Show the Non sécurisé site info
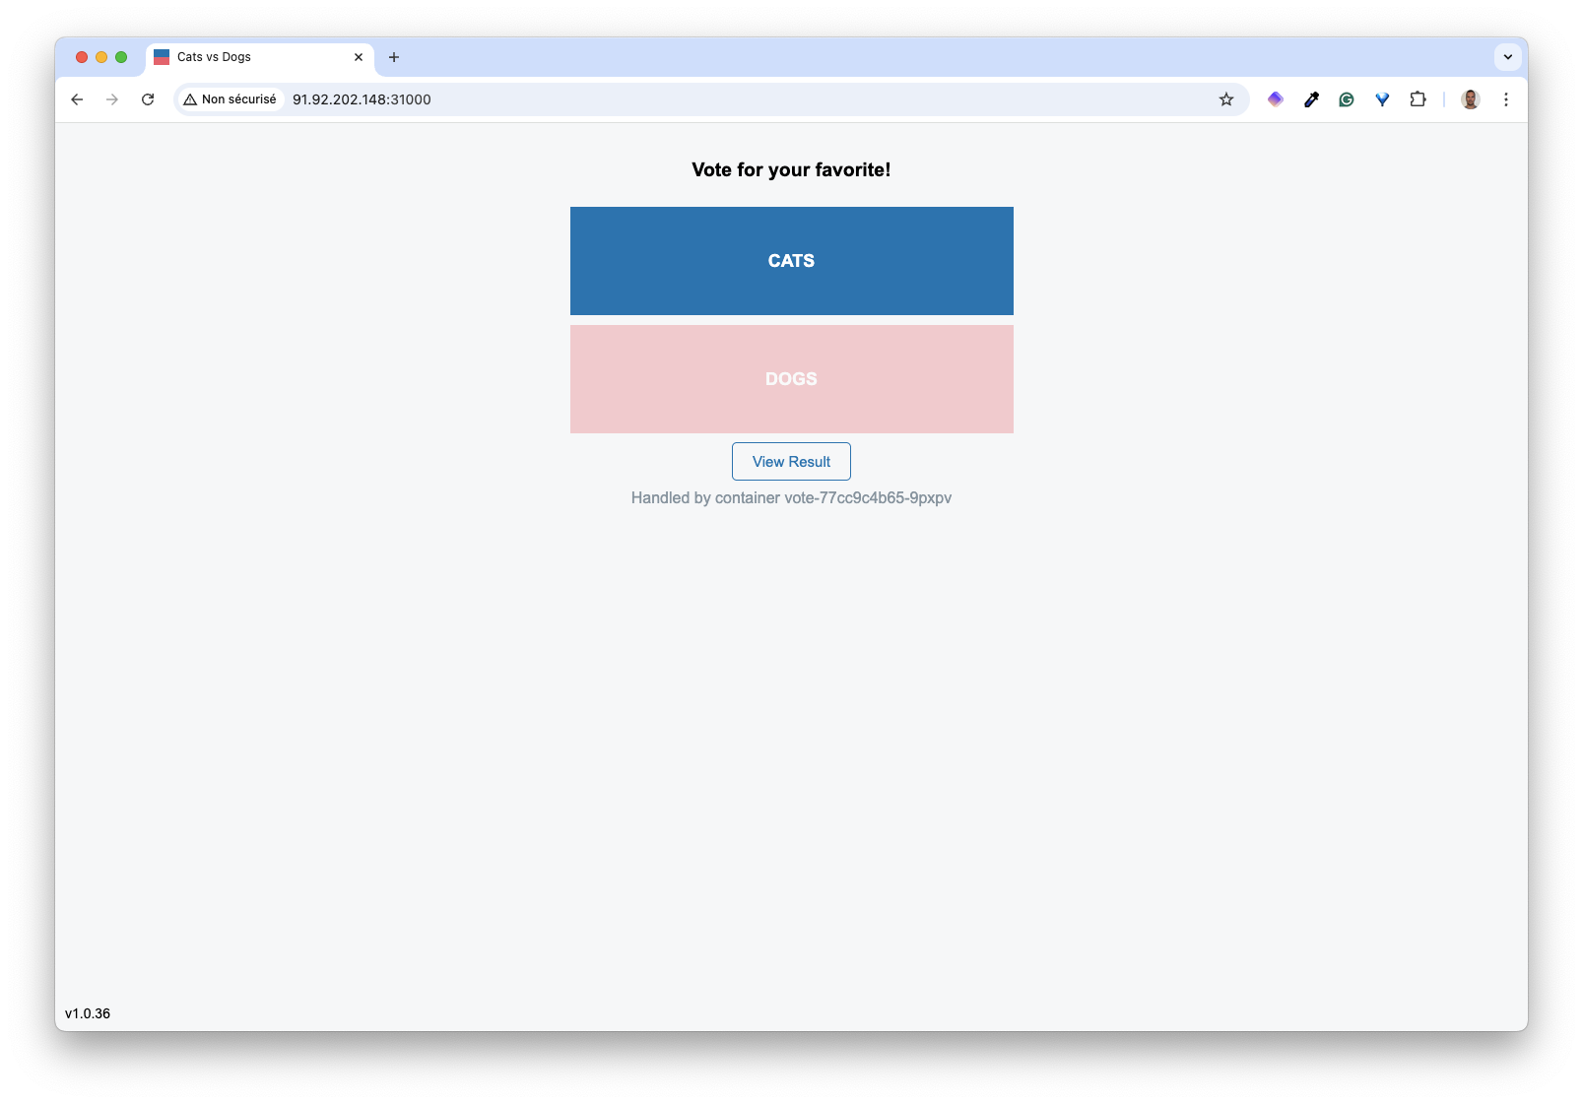 click(231, 99)
